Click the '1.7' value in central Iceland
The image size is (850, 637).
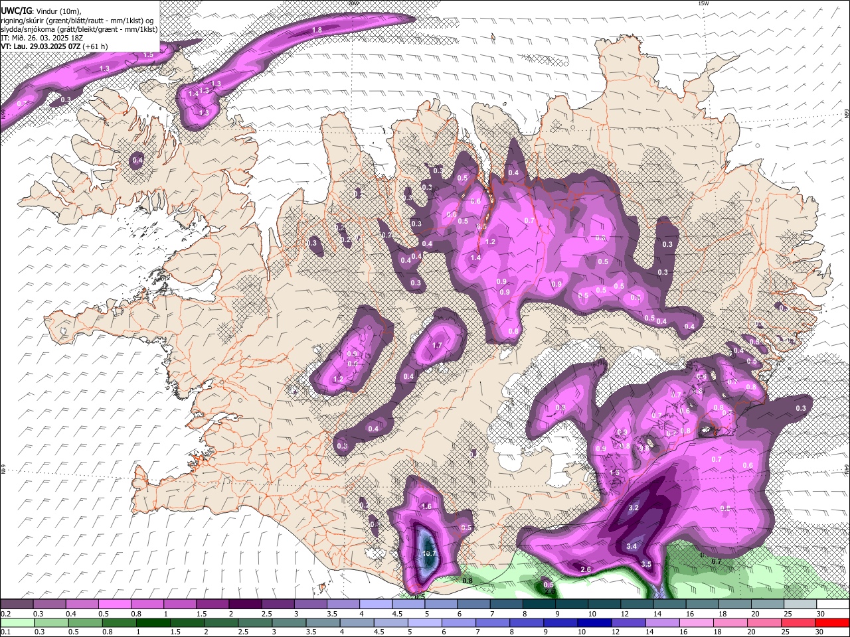[x=437, y=345]
